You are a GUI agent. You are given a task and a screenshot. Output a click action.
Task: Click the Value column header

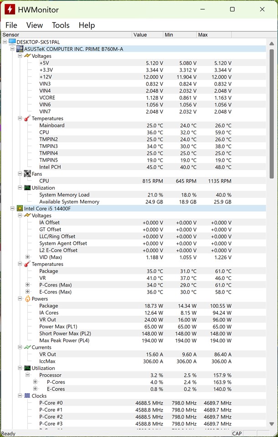click(148, 35)
